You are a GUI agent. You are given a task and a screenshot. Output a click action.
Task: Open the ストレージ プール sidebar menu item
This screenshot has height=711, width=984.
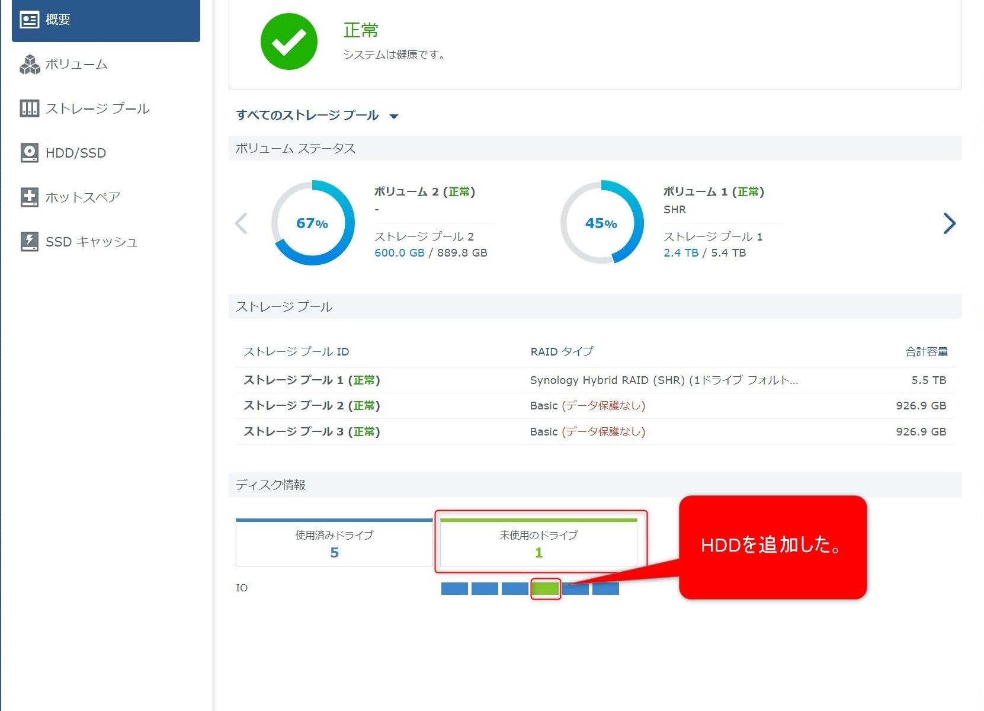98,108
